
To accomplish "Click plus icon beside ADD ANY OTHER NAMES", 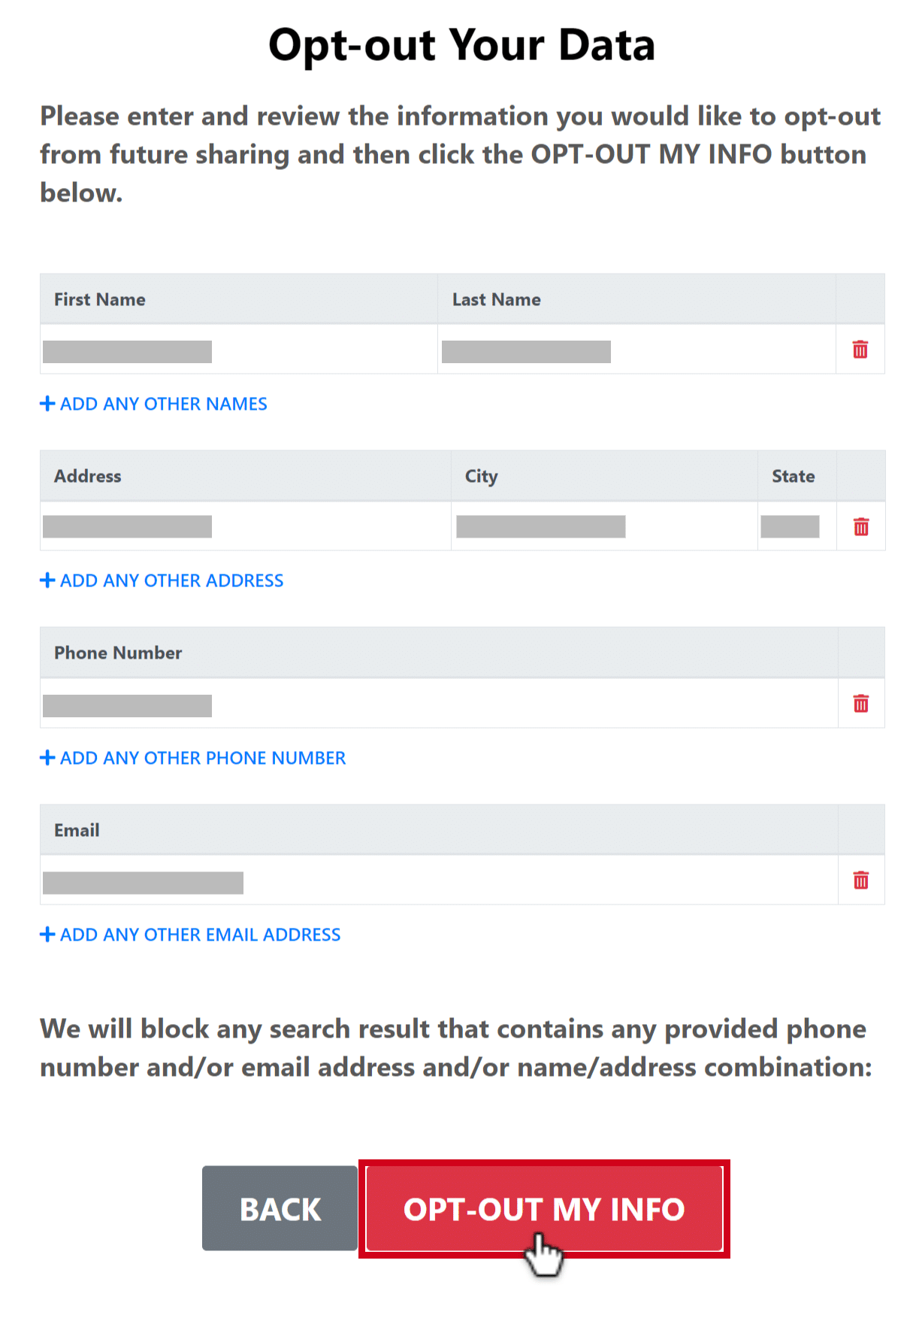I will point(47,404).
